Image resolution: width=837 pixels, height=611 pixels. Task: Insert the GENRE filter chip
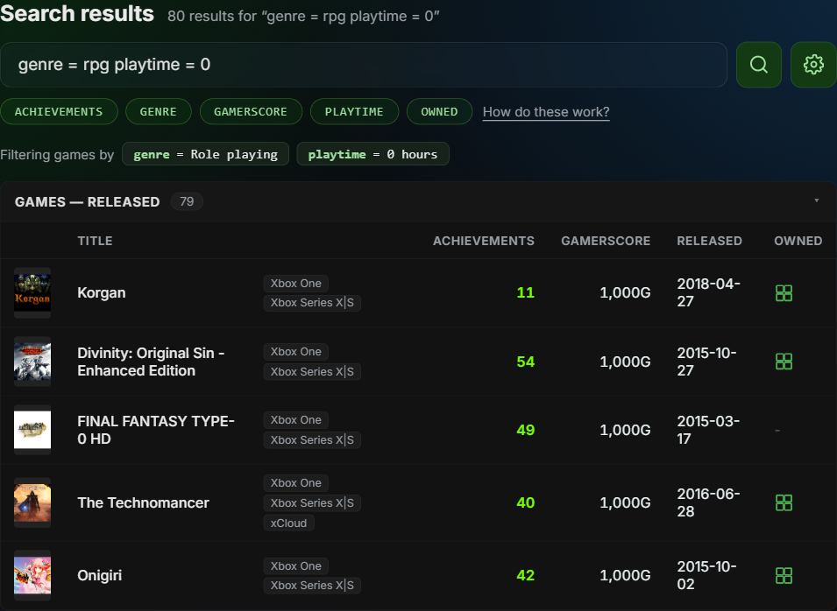158,111
